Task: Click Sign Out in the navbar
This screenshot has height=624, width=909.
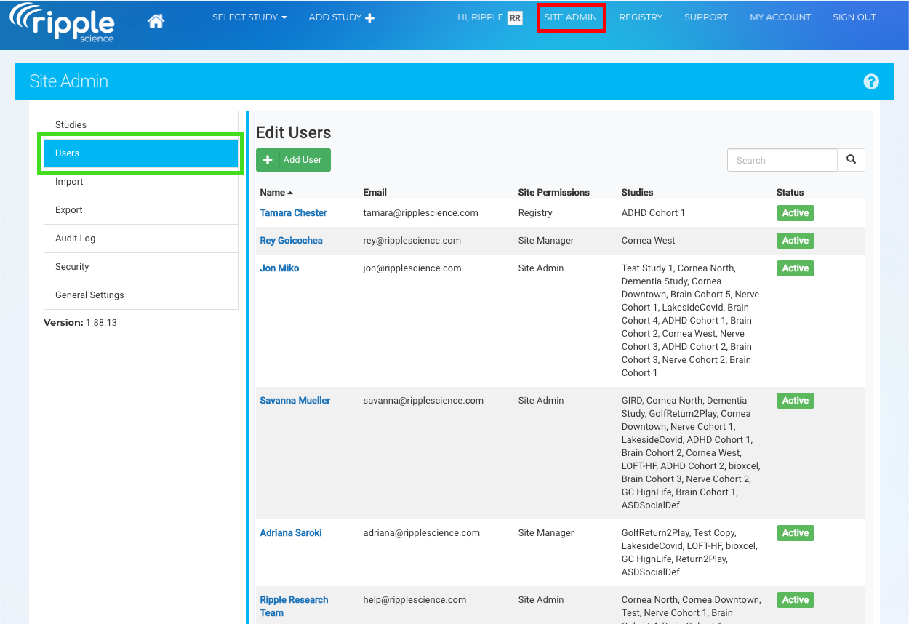Action: pyautogui.click(x=854, y=17)
